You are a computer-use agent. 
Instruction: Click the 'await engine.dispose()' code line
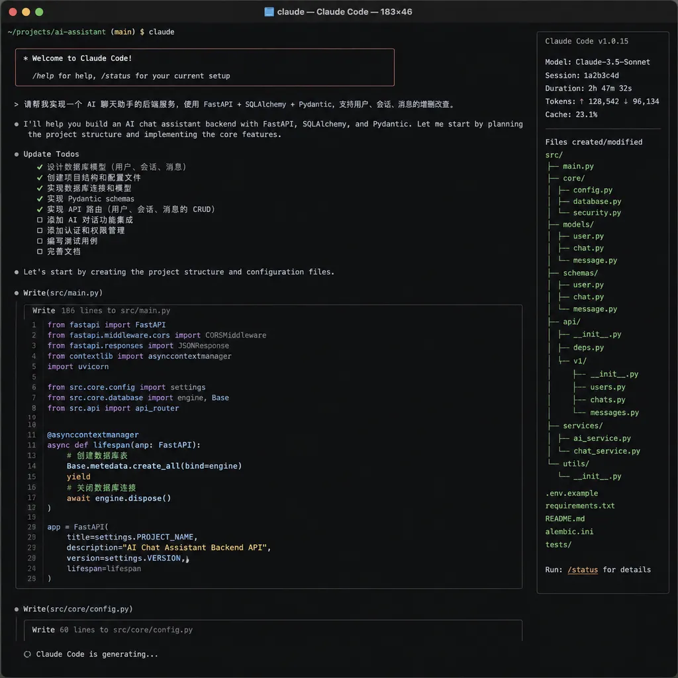[119, 499]
